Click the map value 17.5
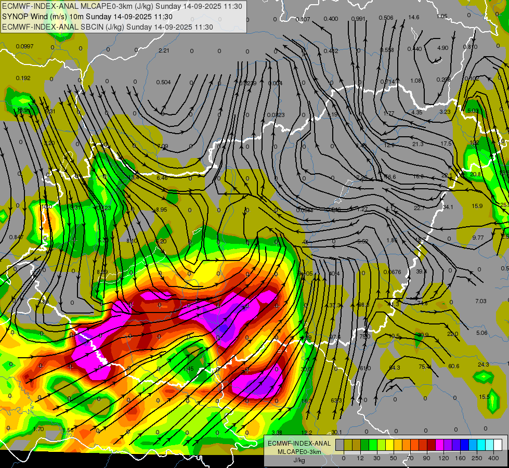 pos(446,144)
